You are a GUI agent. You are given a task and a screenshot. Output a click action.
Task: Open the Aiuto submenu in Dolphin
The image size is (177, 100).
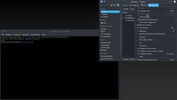tap(156, 56)
